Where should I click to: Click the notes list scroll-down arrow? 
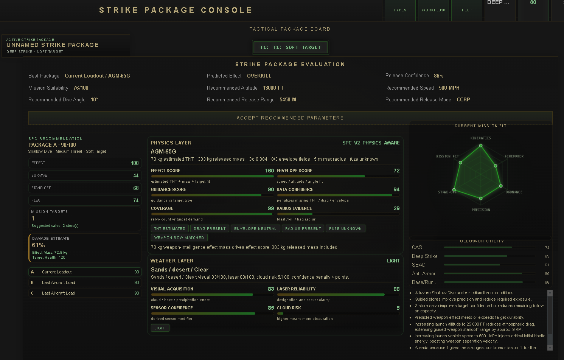point(550,348)
